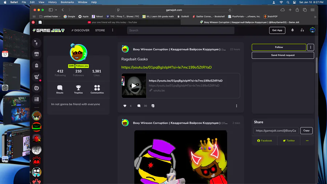View the 210 Followers list
The width and height of the screenshot is (327, 184).
tap(78, 73)
